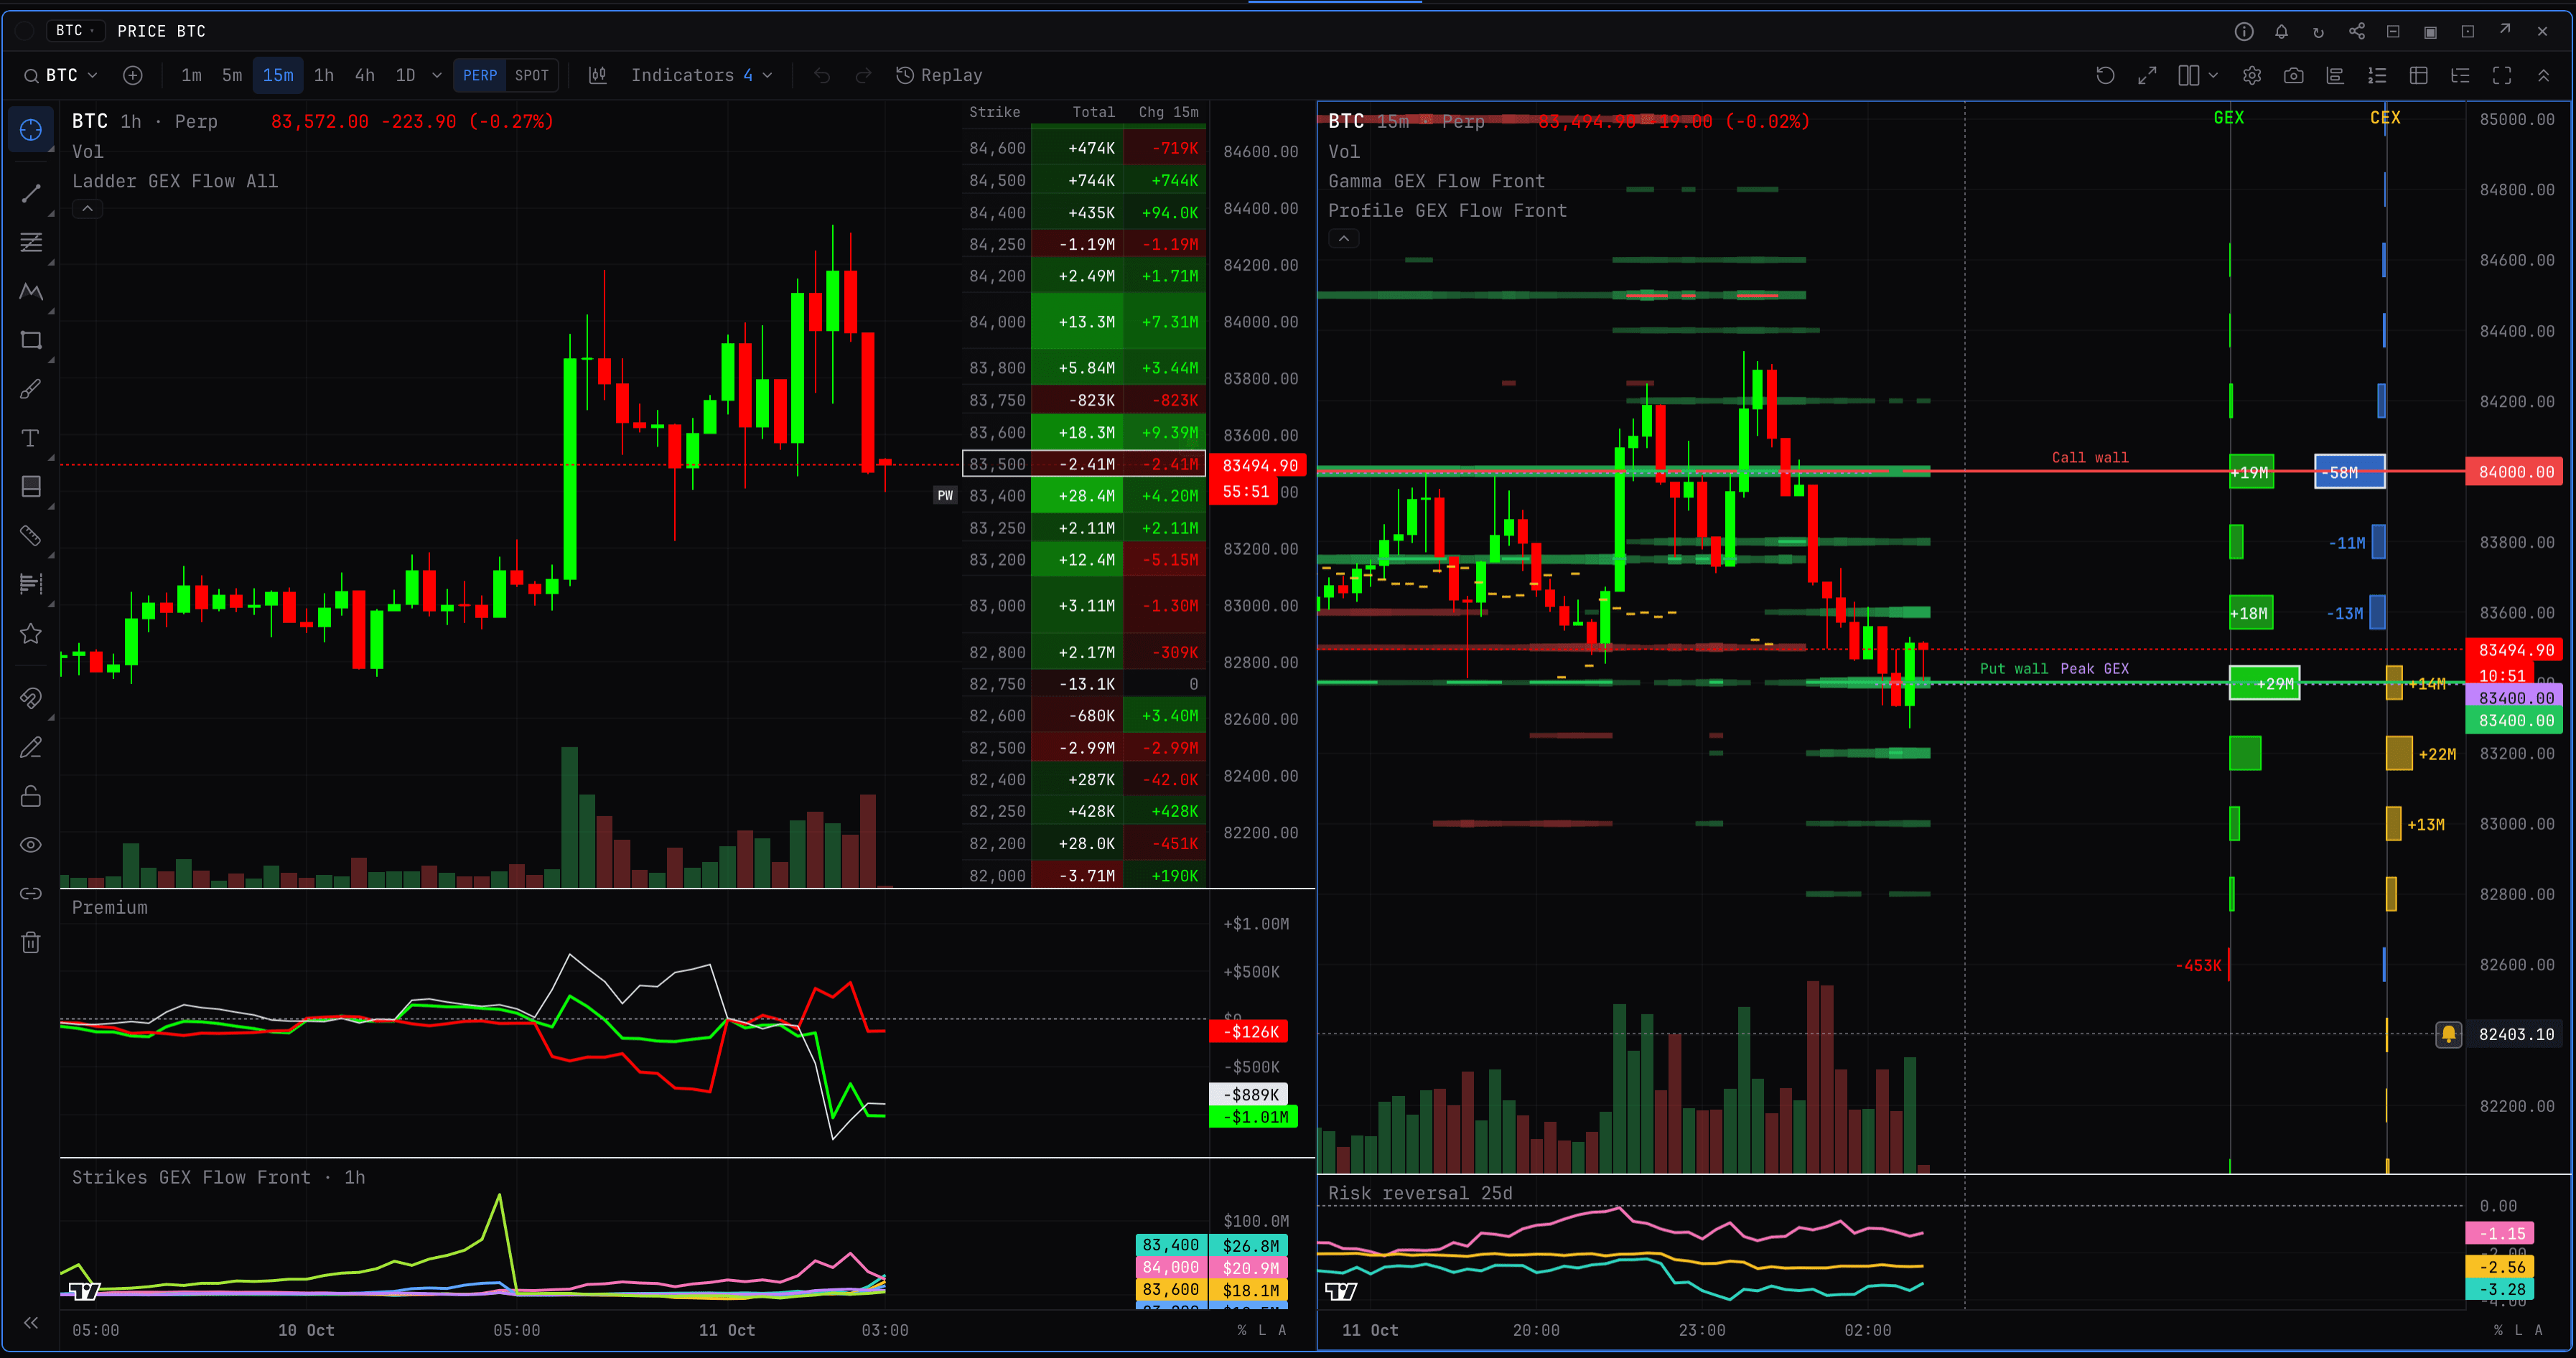2576x1358 pixels.
Task: Take a chart snapshot with camera
Action: [2294, 75]
